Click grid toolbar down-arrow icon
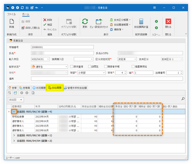The image size is (192, 164). pyautogui.click(x=27, y=93)
